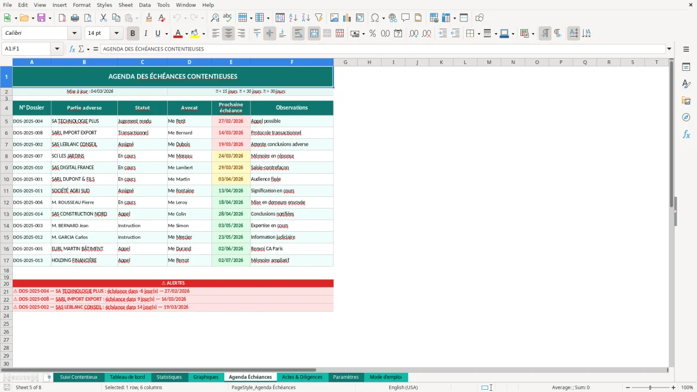Toggle Center Horizontally alignment
The image size is (697, 392).
click(x=228, y=34)
